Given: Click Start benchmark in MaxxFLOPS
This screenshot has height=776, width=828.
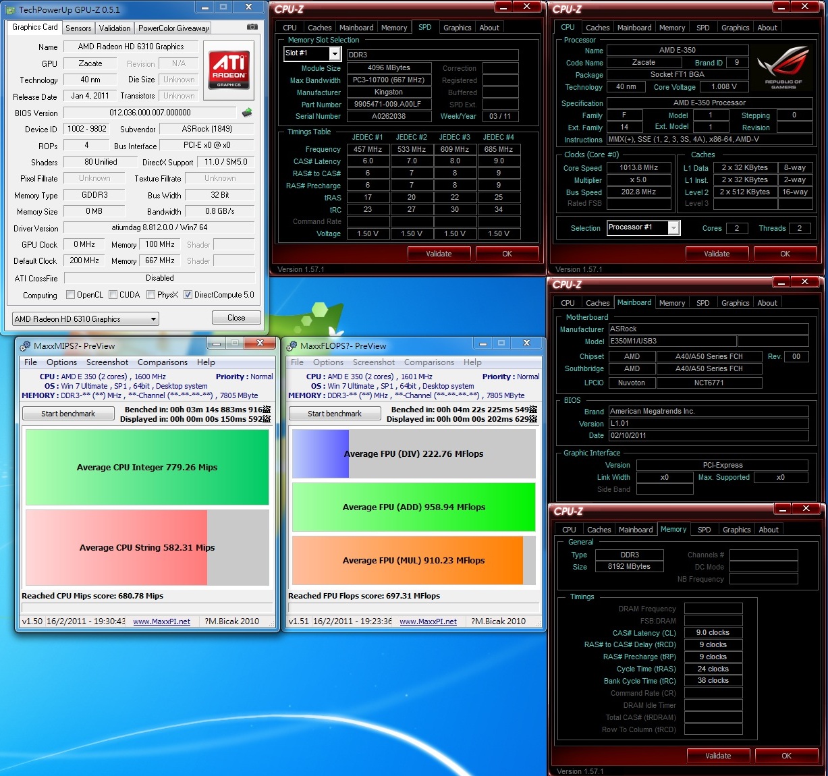Looking at the screenshot, I should (x=335, y=414).
